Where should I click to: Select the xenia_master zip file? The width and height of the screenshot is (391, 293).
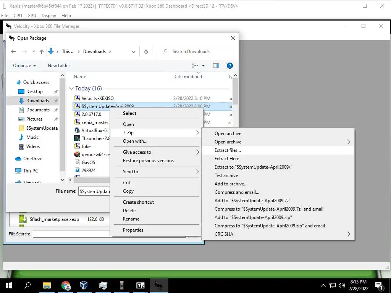point(95,122)
